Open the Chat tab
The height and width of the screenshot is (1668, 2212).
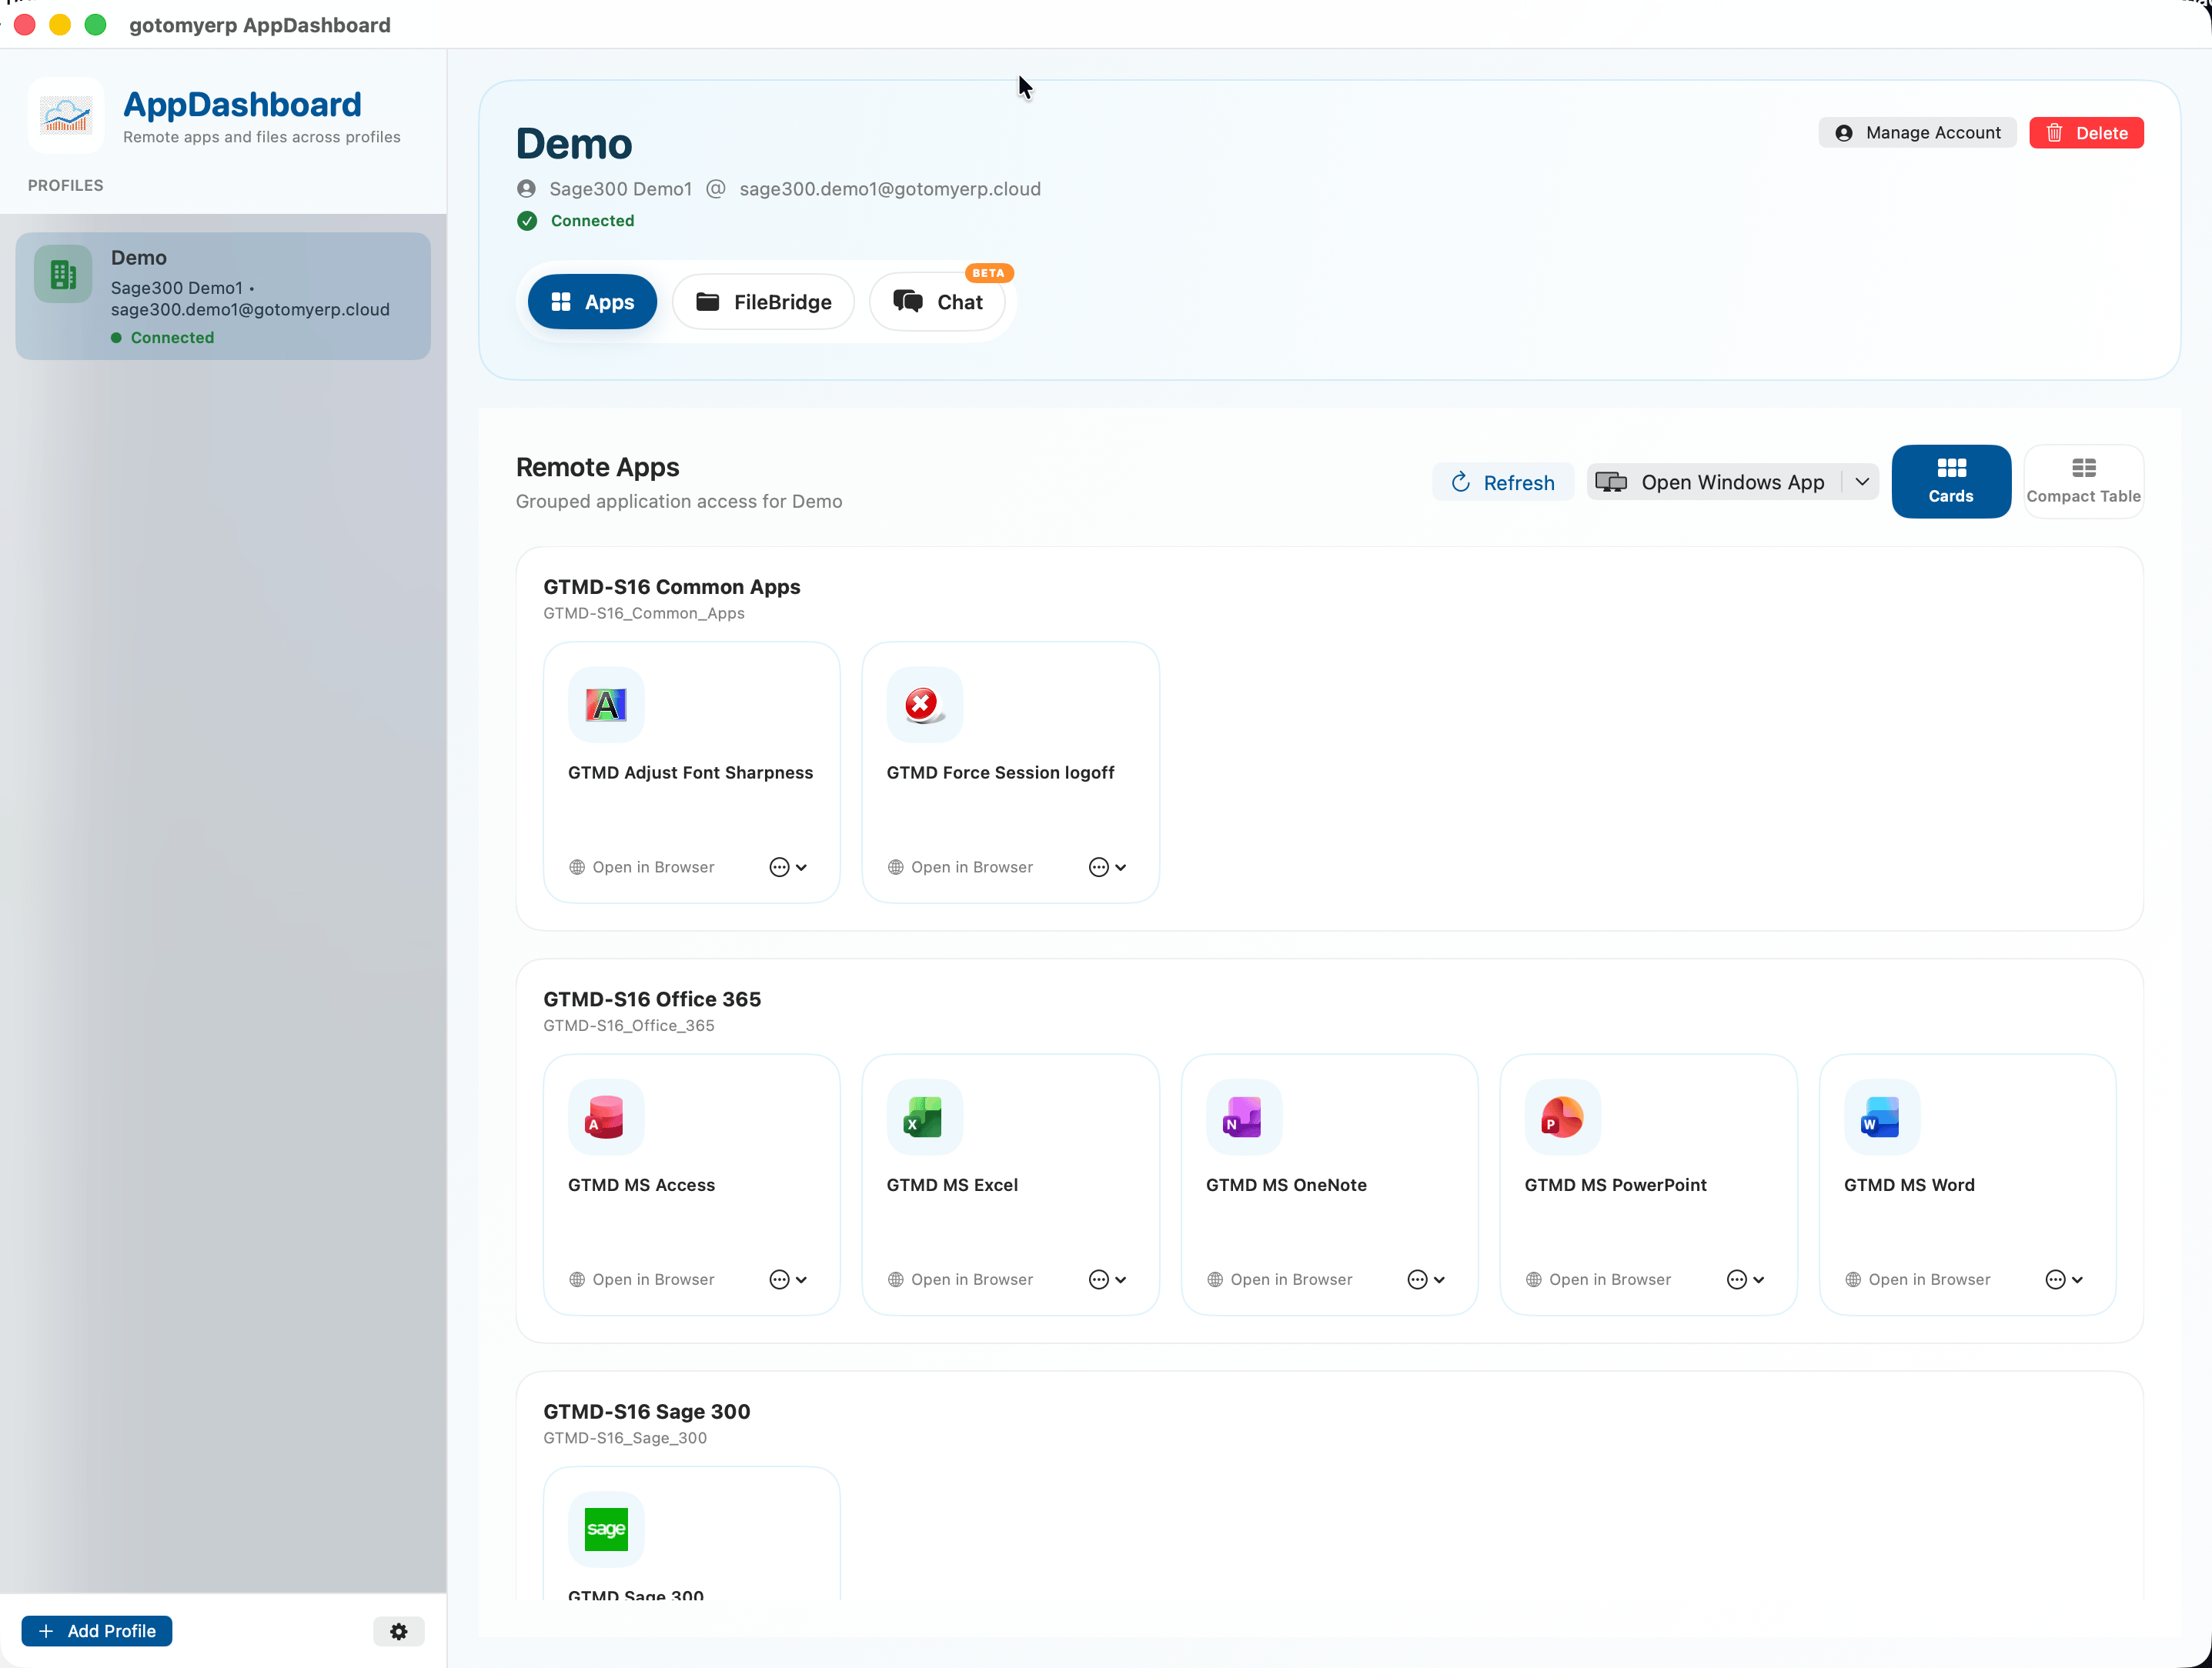937,302
